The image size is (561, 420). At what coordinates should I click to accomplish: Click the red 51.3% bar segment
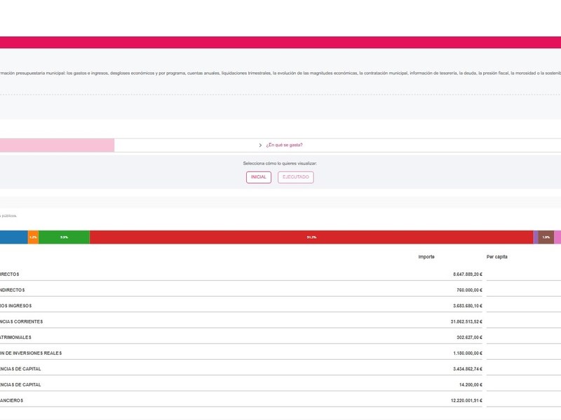click(311, 237)
